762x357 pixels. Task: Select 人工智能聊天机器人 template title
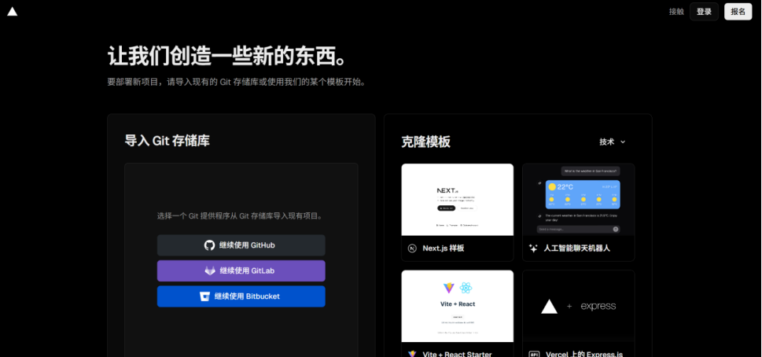point(577,248)
